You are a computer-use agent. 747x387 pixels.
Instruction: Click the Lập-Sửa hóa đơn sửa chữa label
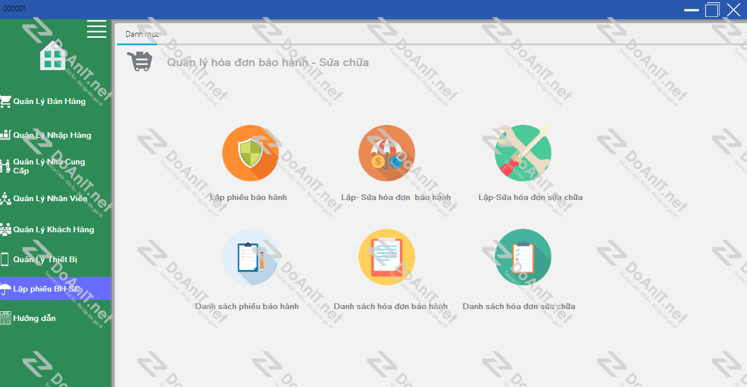[530, 197]
